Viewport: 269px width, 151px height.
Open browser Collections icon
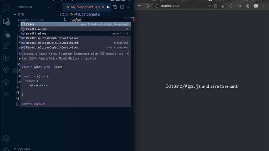pyautogui.click(x=248, y=6)
